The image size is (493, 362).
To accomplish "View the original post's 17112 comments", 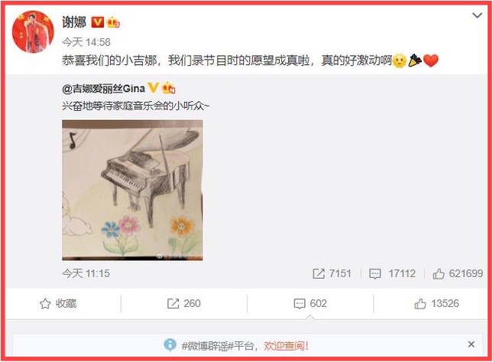I will tap(392, 273).
